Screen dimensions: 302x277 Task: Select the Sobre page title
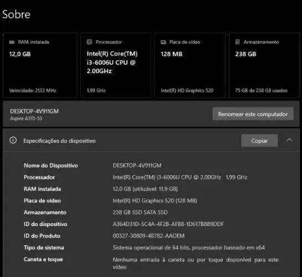click(x=17, y=14)
